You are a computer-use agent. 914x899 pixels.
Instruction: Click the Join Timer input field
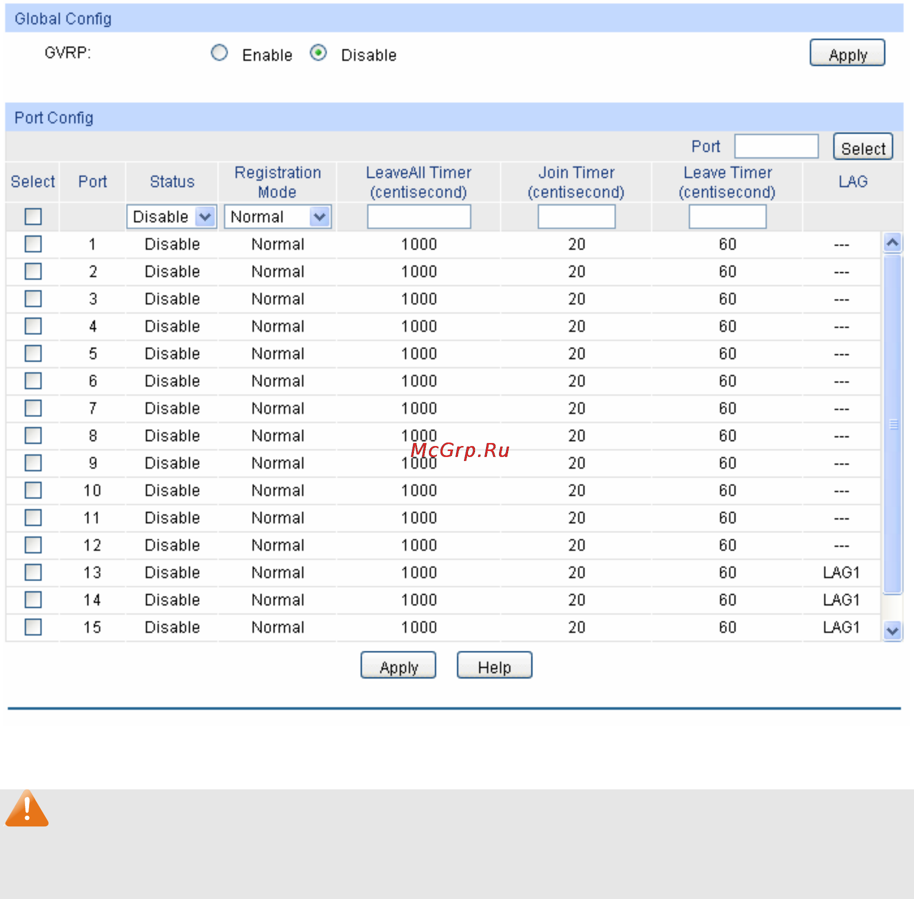tap(577, 217)
